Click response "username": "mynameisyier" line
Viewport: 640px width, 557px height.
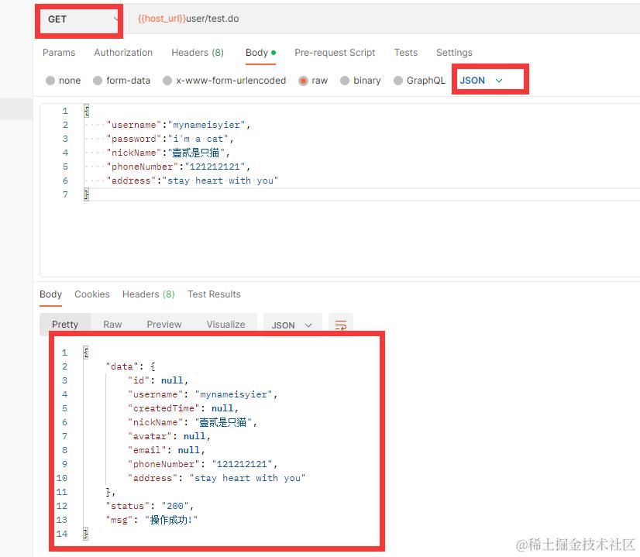pyautogui.click(x=202, y=394)
